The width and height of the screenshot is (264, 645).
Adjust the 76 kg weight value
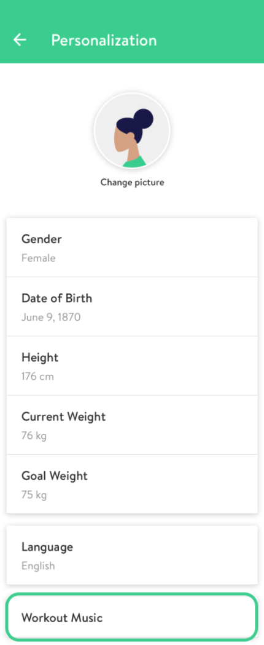coord(34,436)
